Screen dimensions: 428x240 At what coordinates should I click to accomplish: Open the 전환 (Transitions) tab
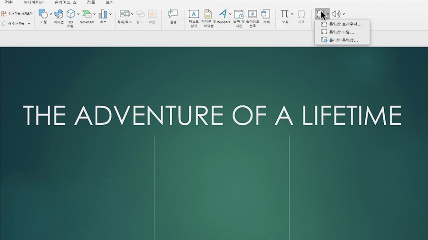coord(9,2)
